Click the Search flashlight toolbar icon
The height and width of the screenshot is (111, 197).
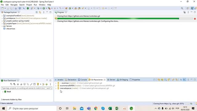[x=83, y=8]
